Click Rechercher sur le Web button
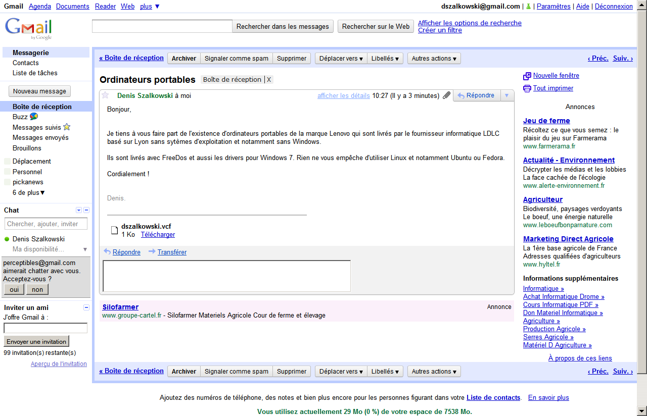 (376, 27)
